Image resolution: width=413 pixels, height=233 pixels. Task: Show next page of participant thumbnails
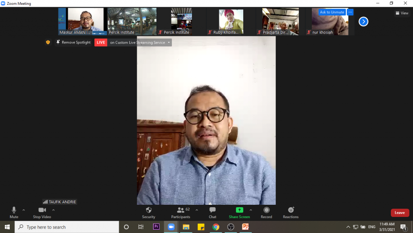coord(363,22)
